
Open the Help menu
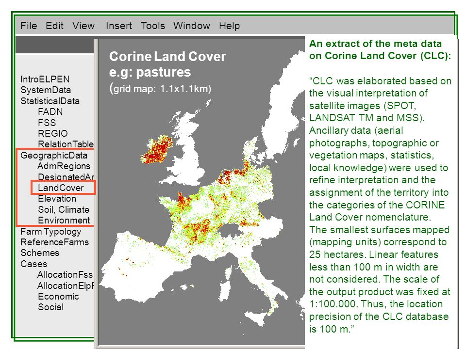(x=229, y=26)
